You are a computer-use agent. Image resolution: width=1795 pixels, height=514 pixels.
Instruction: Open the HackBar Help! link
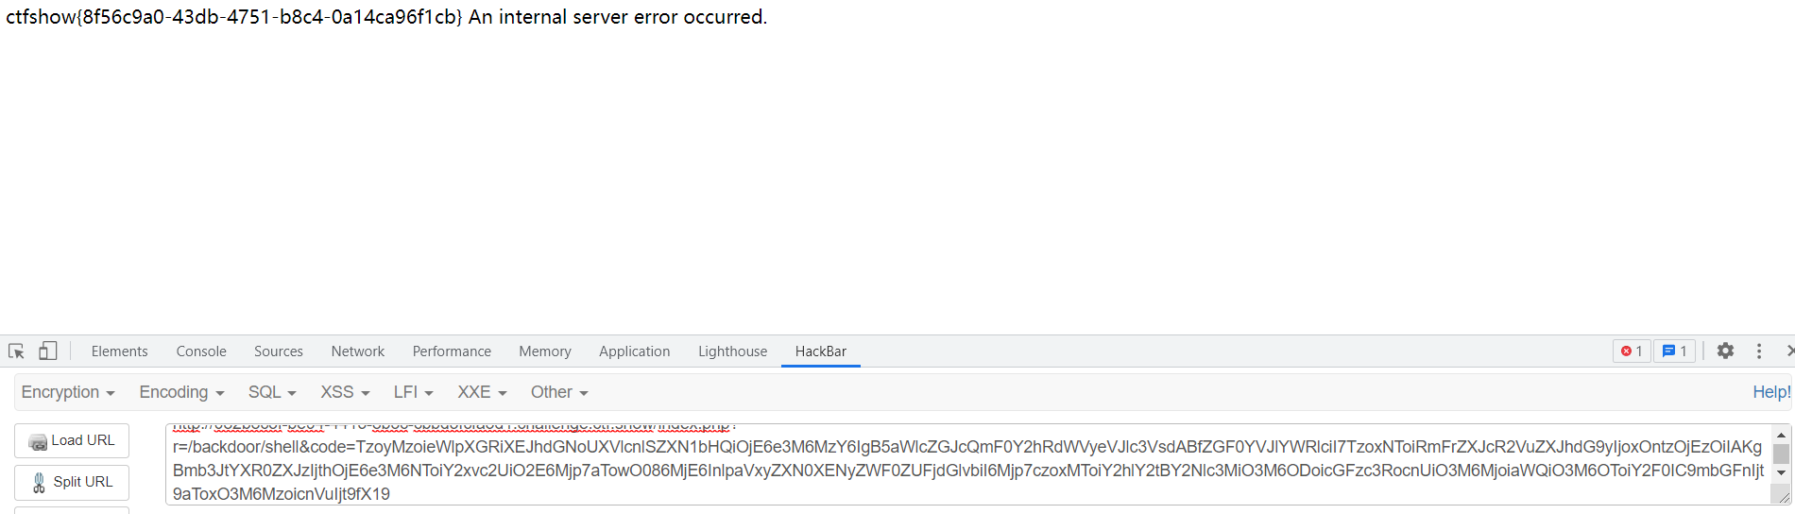[x=1771, y=392]
